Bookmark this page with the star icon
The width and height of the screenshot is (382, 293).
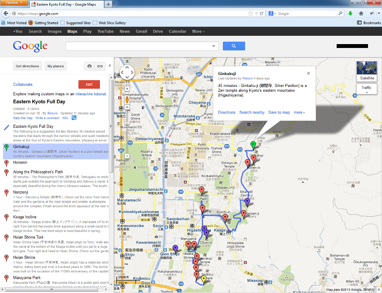(x=250, y=13)
